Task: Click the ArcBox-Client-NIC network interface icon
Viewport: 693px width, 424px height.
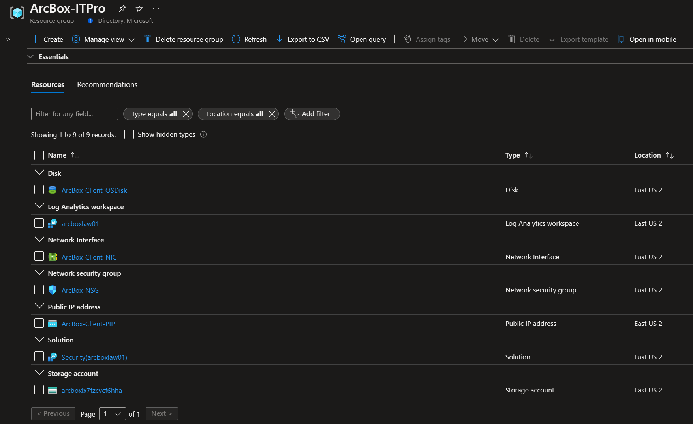Action: 53,257
